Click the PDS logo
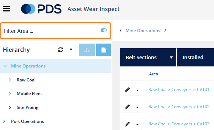The width and height of the screenshot is (214, 130). pyautogui.click(x=41, y=9)
